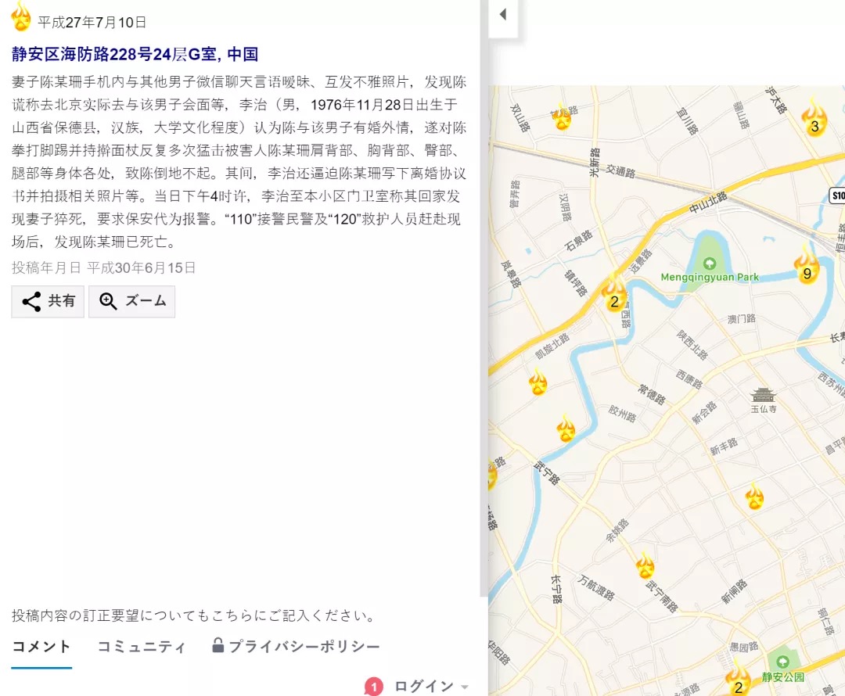Switch to the コメント tab
Image resolution: width=845 pixels, height=696 pixels.
41,647
